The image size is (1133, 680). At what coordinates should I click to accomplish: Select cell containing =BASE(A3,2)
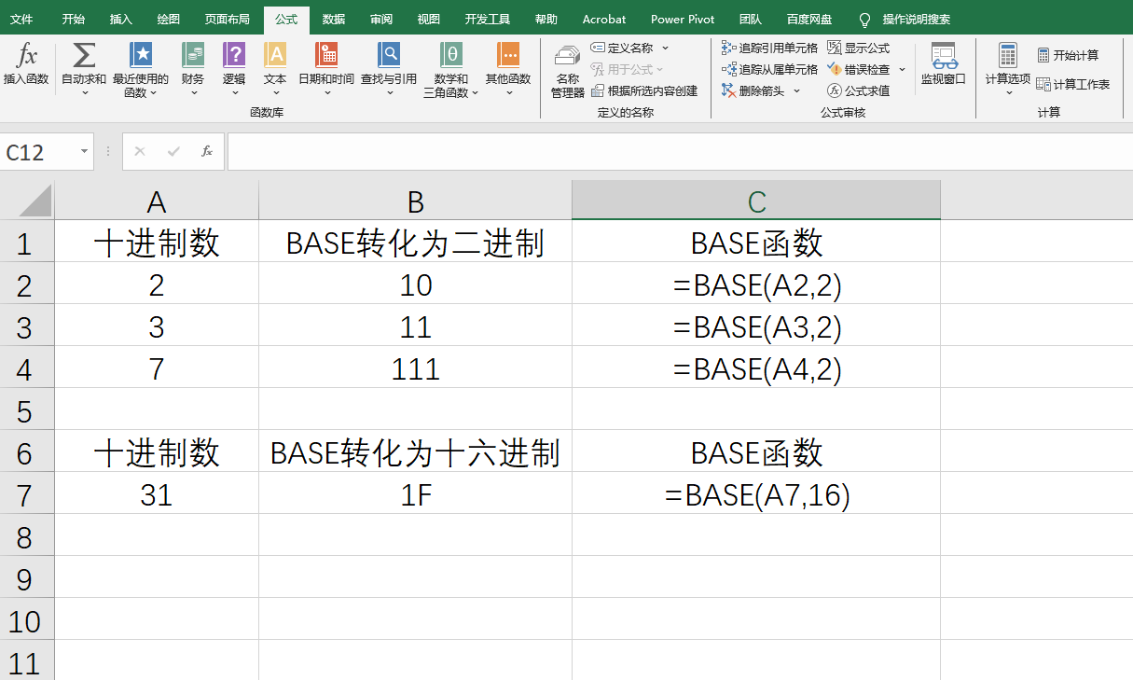[x=756, y=326]
